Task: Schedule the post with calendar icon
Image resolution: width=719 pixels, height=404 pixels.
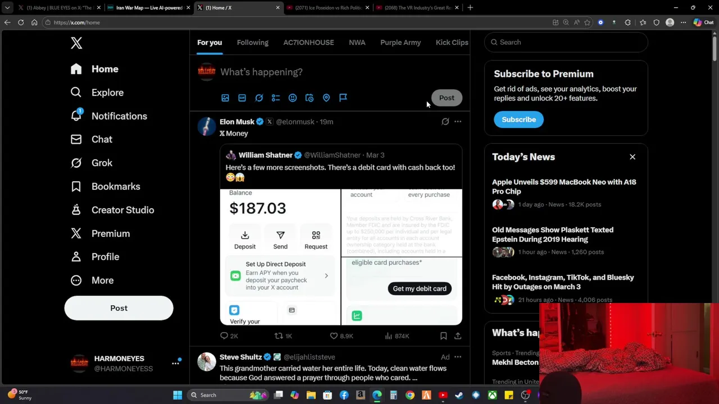Action: click(x=310, y=98)
